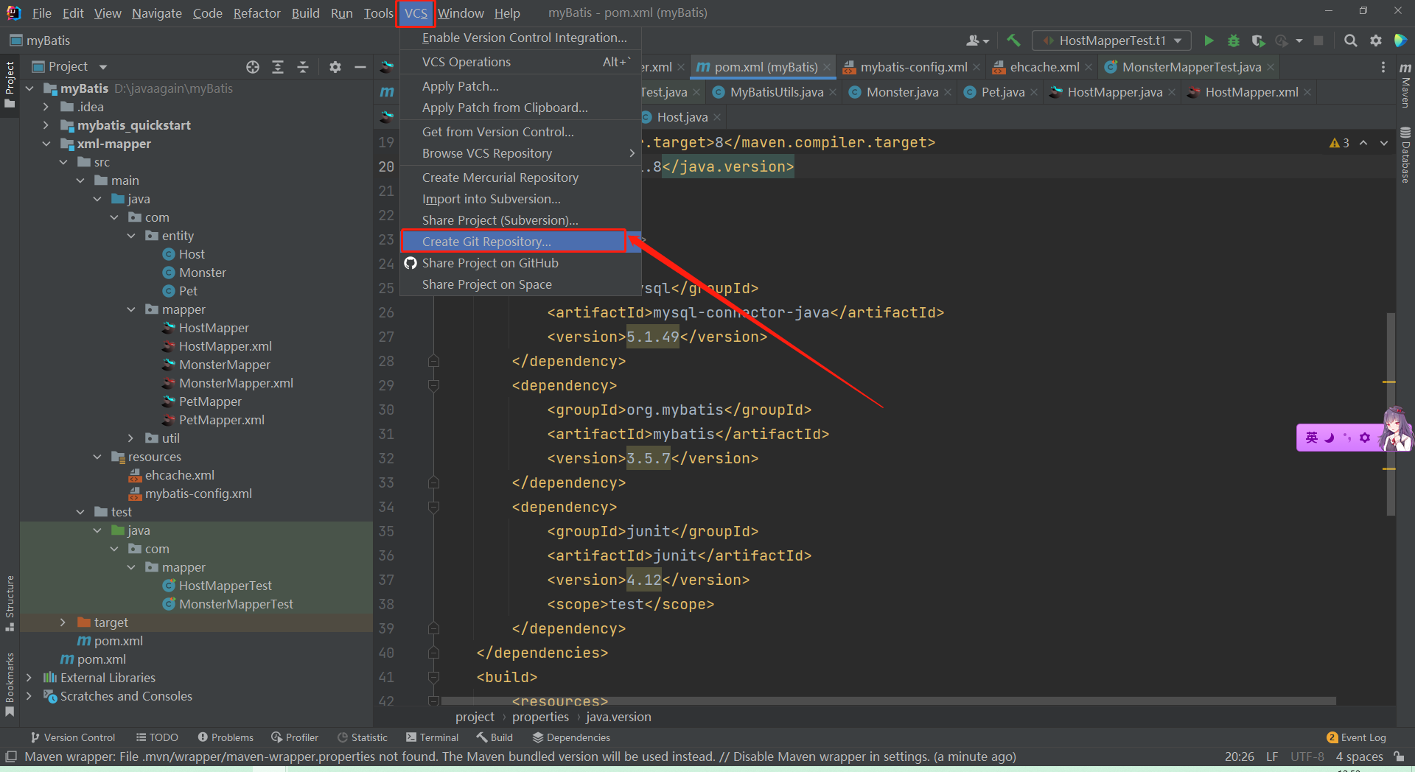Screen dimensions: 1415x772
Task: Collapse the entity package
Action: point(130,236)
